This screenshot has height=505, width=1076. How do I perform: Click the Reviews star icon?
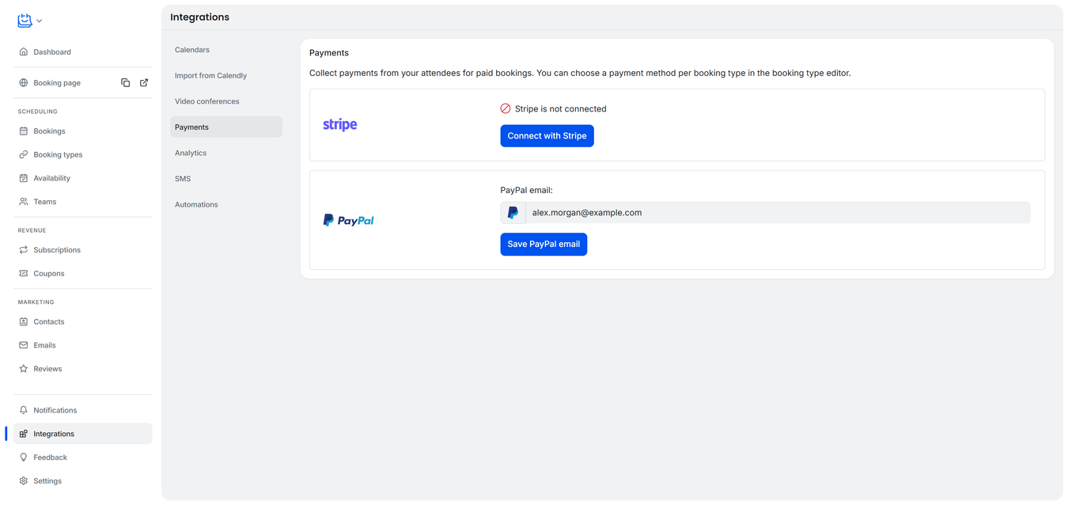point(24,369)
